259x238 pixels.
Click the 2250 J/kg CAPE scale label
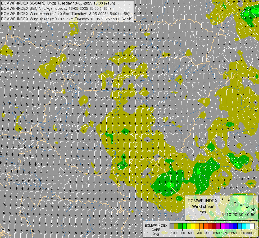[x=233, y=233]
